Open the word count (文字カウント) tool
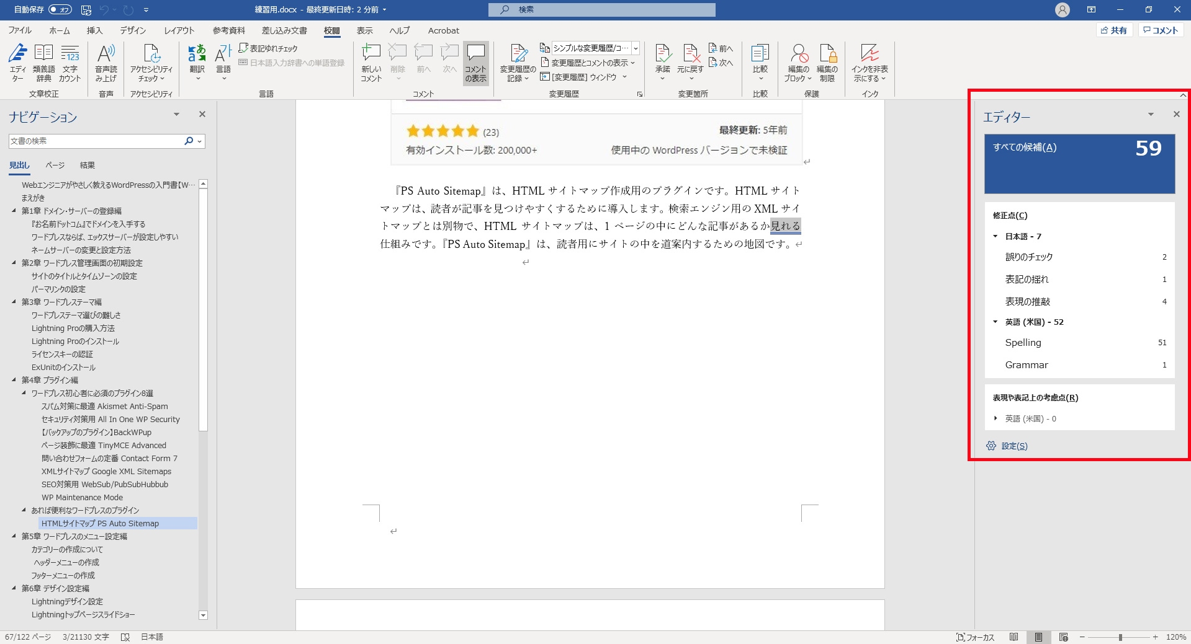The height and width of the screenshot is (644, 1191). point(70,63)
